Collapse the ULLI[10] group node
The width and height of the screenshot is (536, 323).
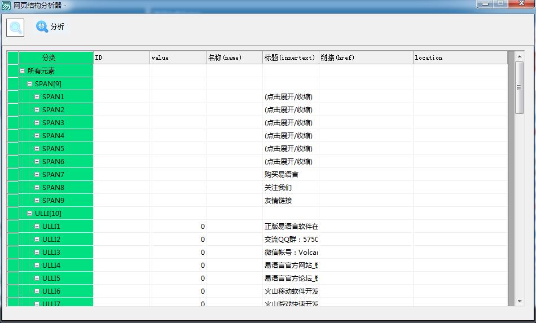pyautogui.click(x=30, y=214)
